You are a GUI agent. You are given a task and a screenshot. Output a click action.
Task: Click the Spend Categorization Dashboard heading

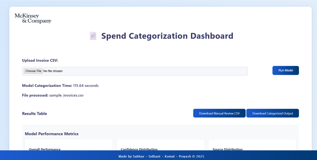[167, 36]
